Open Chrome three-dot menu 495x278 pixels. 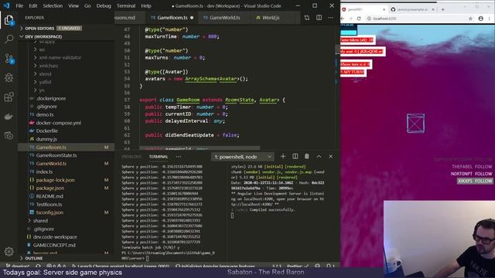coord(490,19)
